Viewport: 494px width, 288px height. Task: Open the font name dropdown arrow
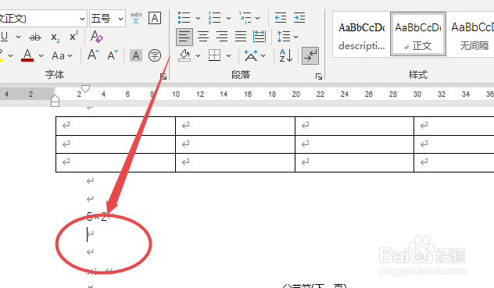point(82,19)
